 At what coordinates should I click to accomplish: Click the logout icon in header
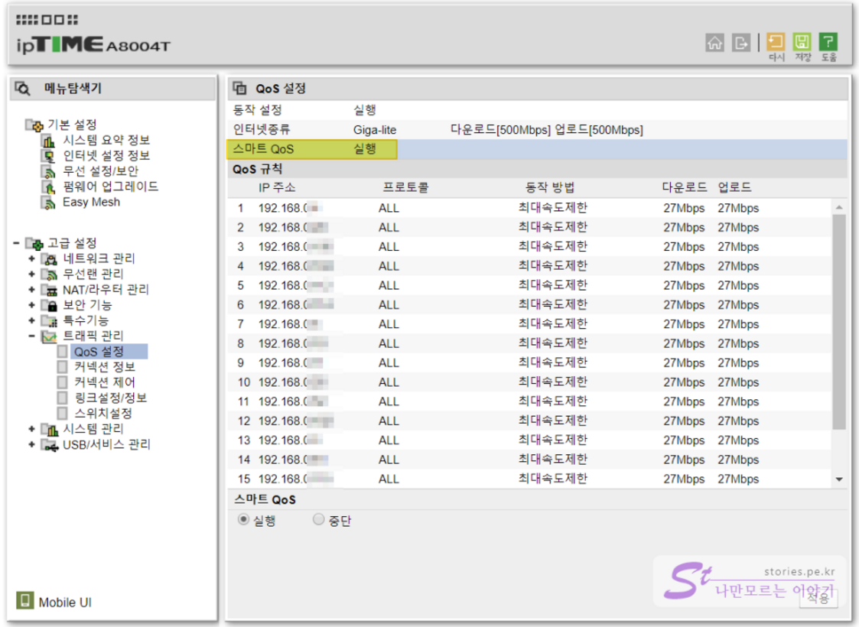[740, 43]
